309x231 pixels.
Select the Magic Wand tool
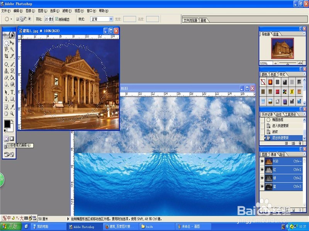(x=12, y=49)
